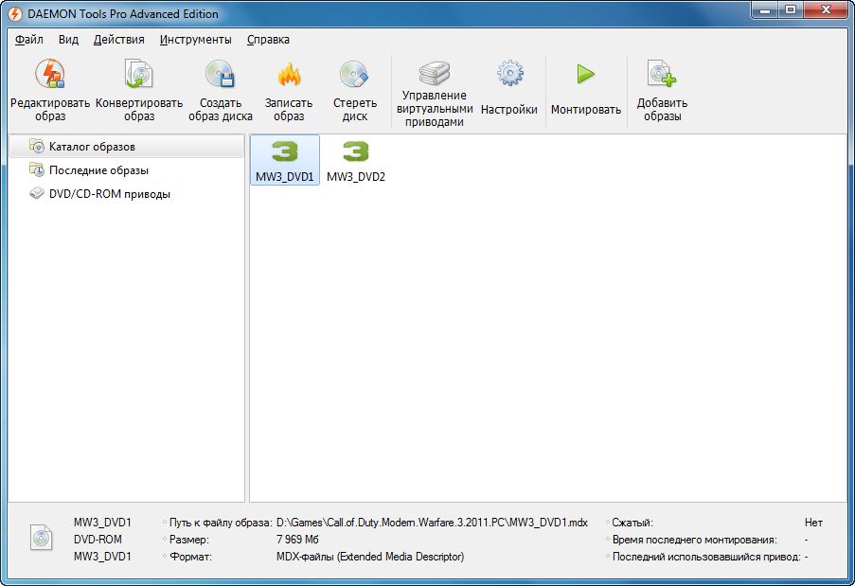The image size is (855, 586).
Task: Open the Последние образы folder icon
Action: (37, 169)
